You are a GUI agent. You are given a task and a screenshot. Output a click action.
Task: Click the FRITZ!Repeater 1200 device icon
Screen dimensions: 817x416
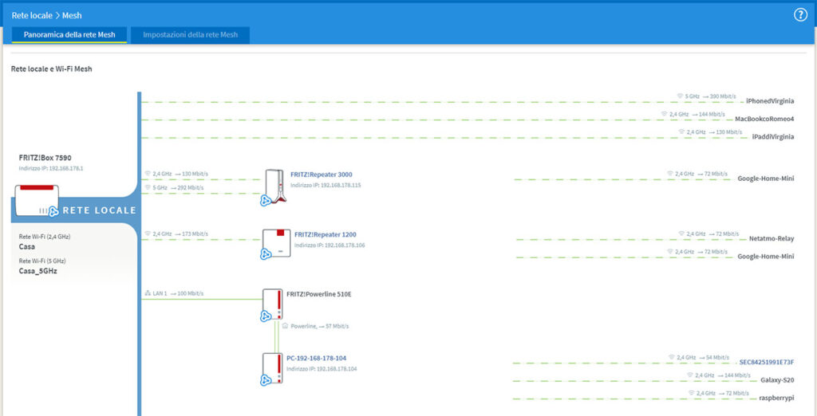coord(273,244)
